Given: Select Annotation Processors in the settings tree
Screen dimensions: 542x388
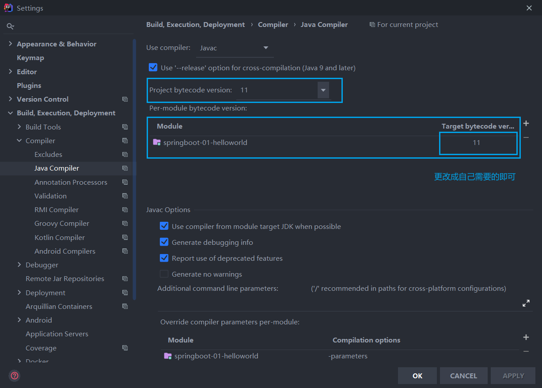Looking at the screenshot, I should (71, 182).
